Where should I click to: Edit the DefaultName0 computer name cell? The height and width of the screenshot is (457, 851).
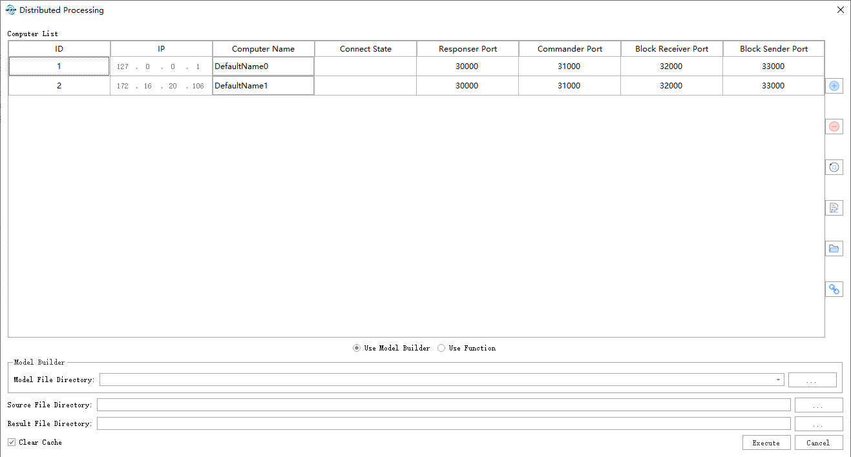[x=262, y=66]
